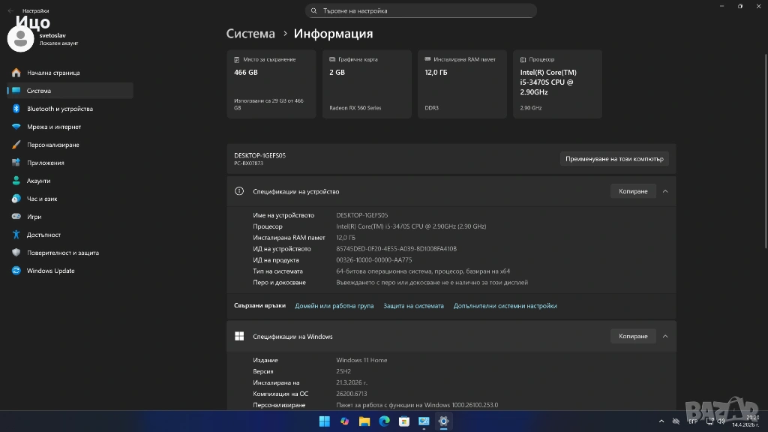Go to Игри settings
Screen dimensions: 768x432
point(34,217)
